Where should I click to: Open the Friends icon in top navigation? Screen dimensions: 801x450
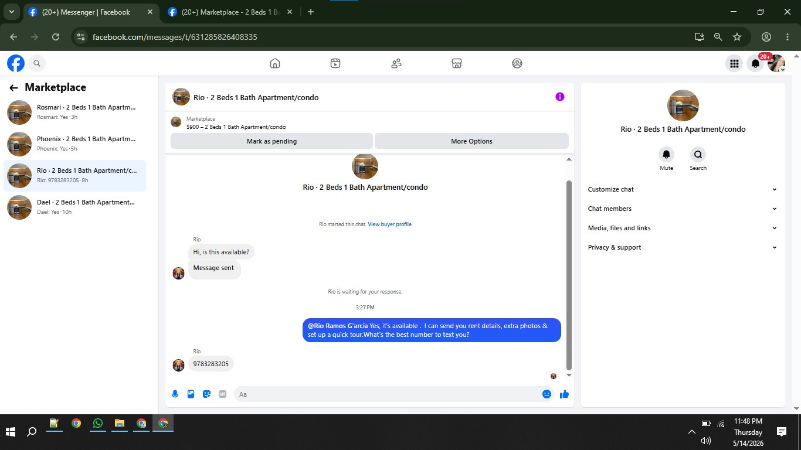pos(396,63)
